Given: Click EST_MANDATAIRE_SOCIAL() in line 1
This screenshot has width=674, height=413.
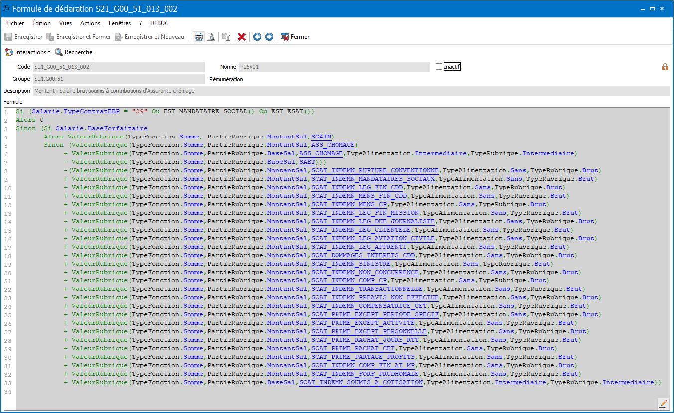Looking at the screenshot, I should click(209, 111).
